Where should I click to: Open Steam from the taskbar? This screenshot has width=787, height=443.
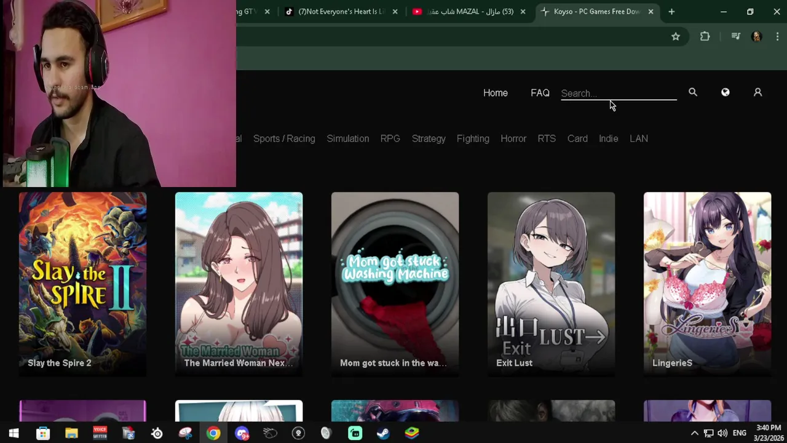click(x=383, y=433)
